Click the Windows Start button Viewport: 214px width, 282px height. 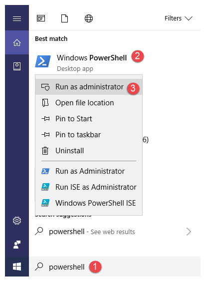coord(17,267)
